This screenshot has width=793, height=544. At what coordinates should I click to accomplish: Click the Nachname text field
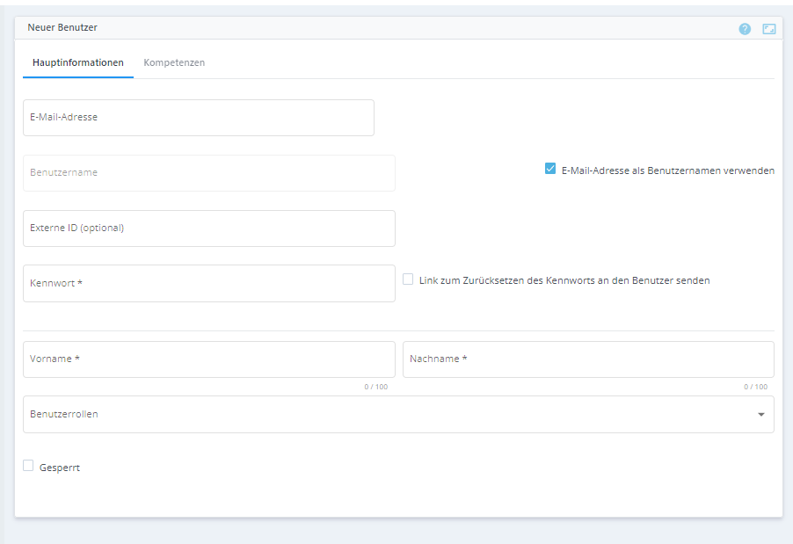587,359
